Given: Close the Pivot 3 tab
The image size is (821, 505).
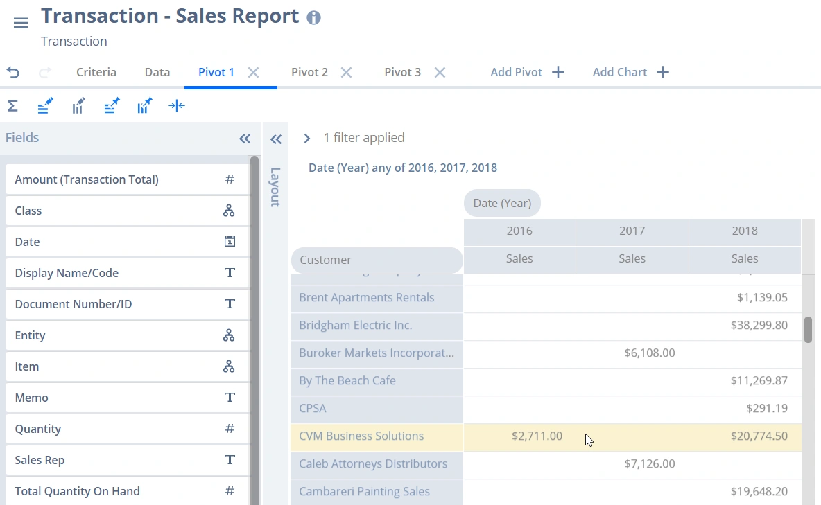Looking at the screenshot, I should [440, 72].
